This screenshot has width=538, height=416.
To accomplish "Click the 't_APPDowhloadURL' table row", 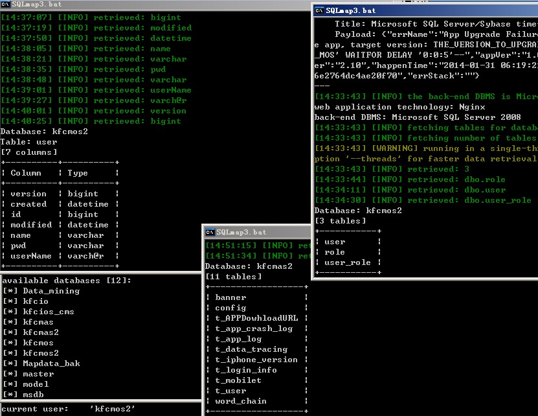I will [256, 318].
